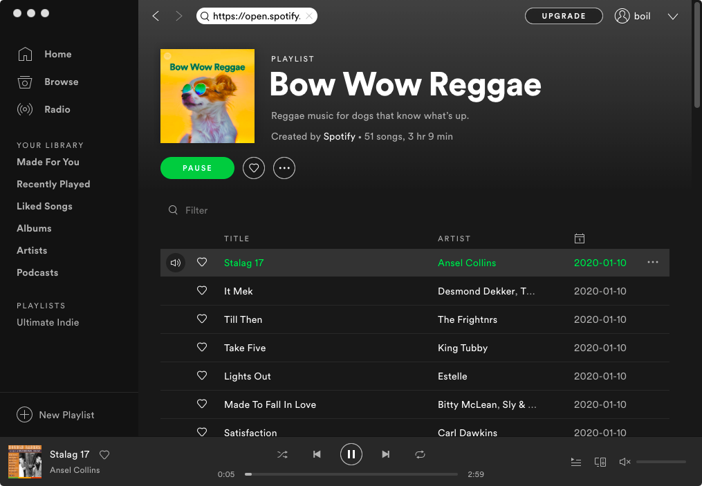Open artist Estelle
Screen dimensions: 702x486
click(x=452, y=376)
